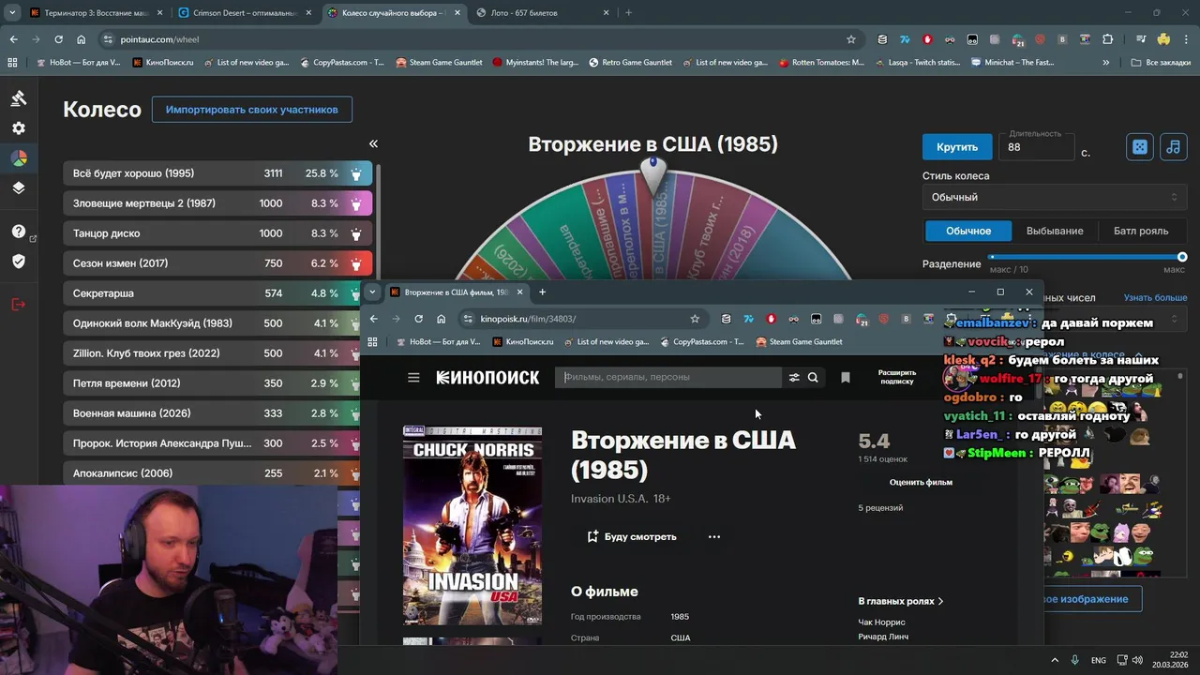
Task: Click highlight icon for Зловещие мертвецы 2 (1987)
Action: point(356,203)
